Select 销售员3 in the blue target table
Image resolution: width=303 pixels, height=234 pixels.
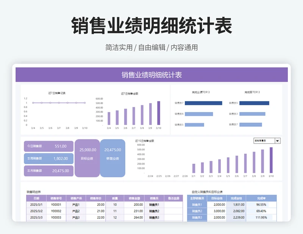click(197, 218)
